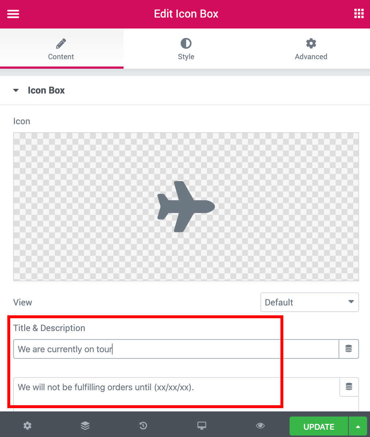Select the Content tab
The height and width of the screenshot is (437, 370).
[61, 49]
